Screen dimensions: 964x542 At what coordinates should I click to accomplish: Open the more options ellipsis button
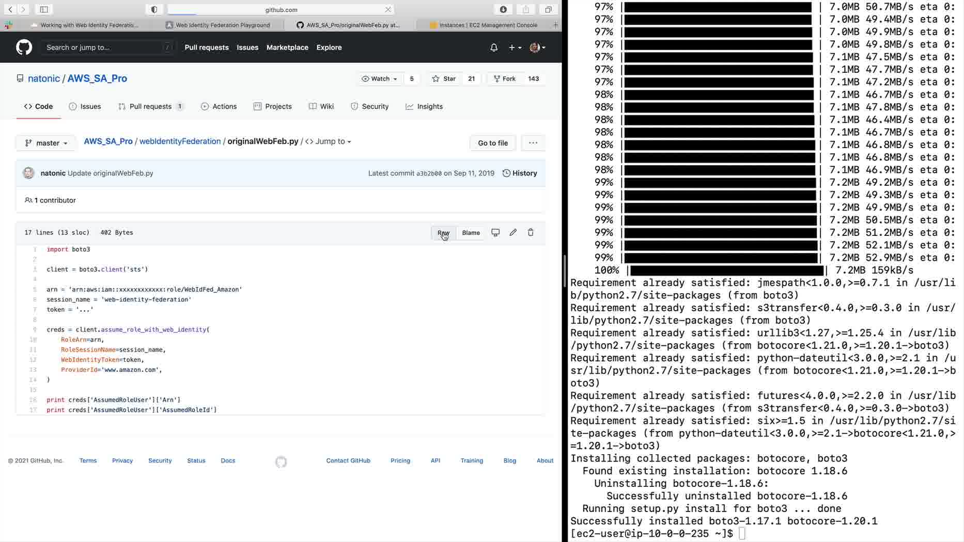533,143
